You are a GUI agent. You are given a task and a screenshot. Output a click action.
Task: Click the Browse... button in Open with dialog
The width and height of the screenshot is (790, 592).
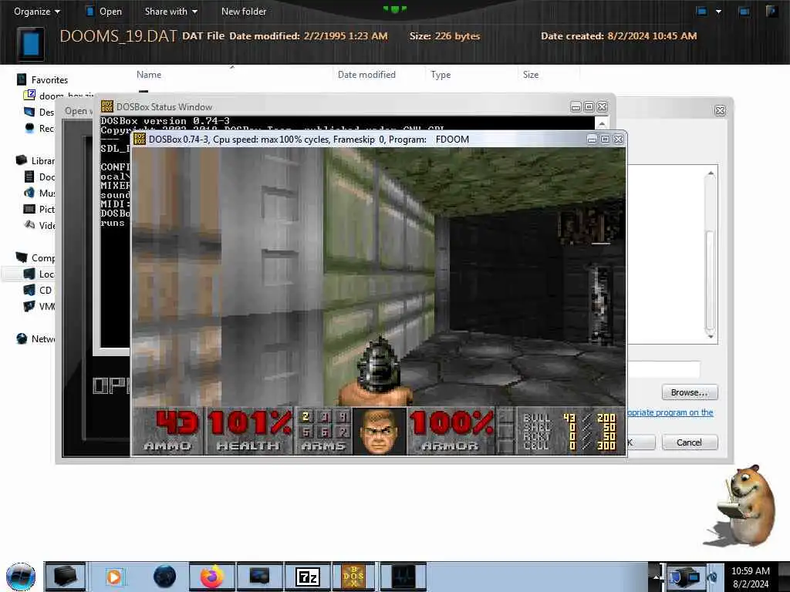pyautogui.click(x=689, y=392)
